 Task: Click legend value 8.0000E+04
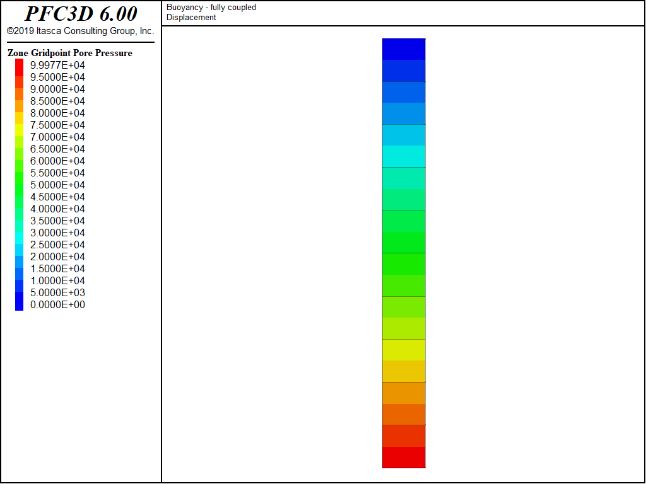[x=57, y=113]
